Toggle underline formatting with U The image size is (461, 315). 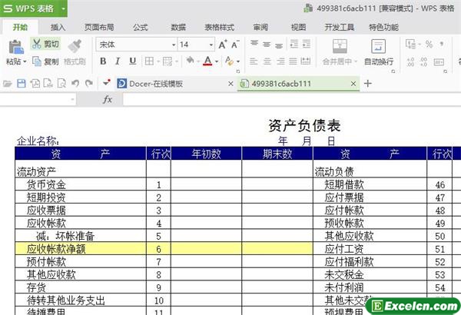point(133,61)
